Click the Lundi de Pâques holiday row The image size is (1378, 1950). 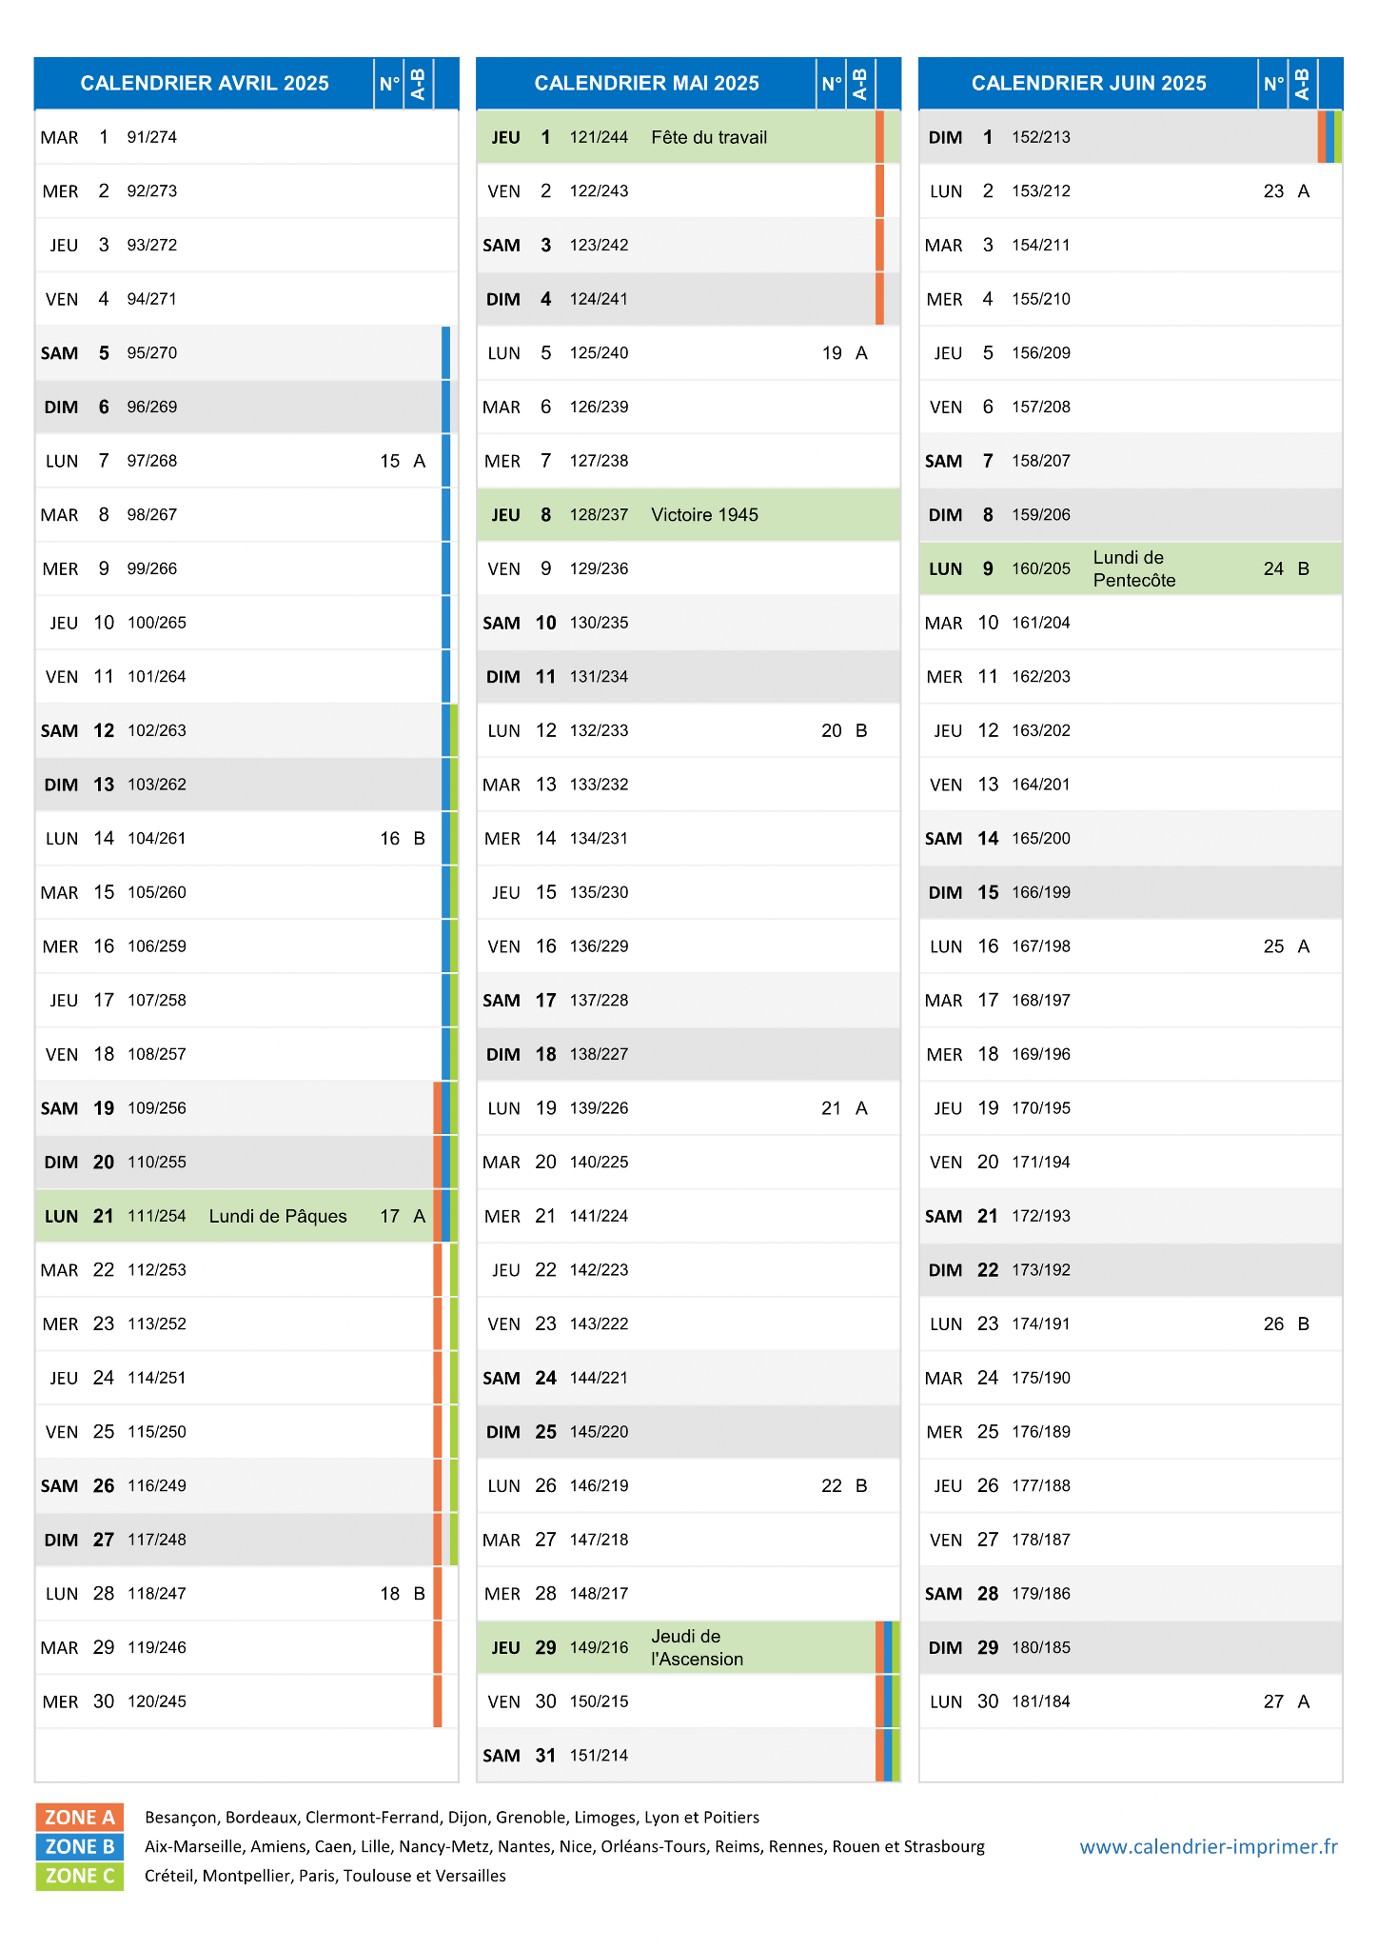click(246, 1216)
